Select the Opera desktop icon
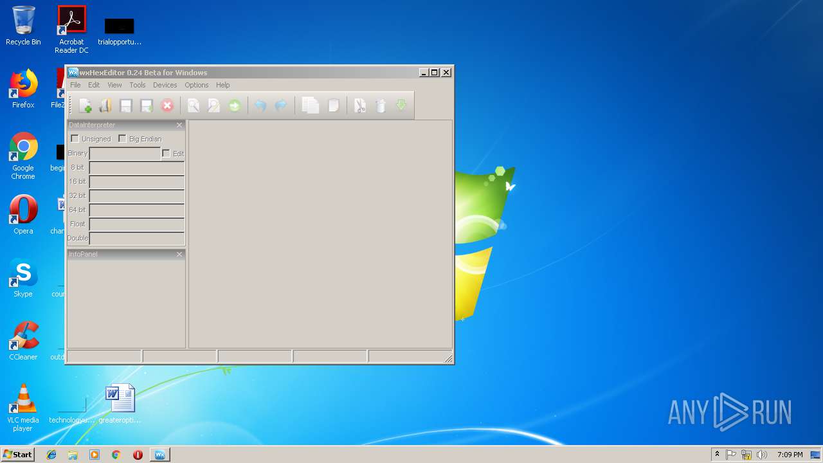Viewport: 823px width, 463px height. tap(23, 214)
